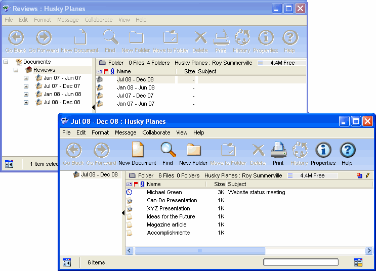
Task: Open Properties in the front window toolbar
Action: pyautogui.click(x=323, y=150)
